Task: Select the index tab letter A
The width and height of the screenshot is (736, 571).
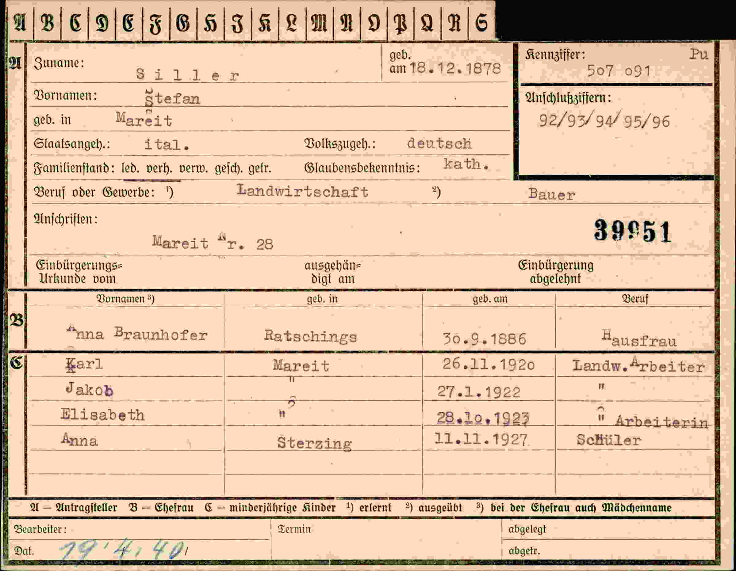Action: (20, 23)
